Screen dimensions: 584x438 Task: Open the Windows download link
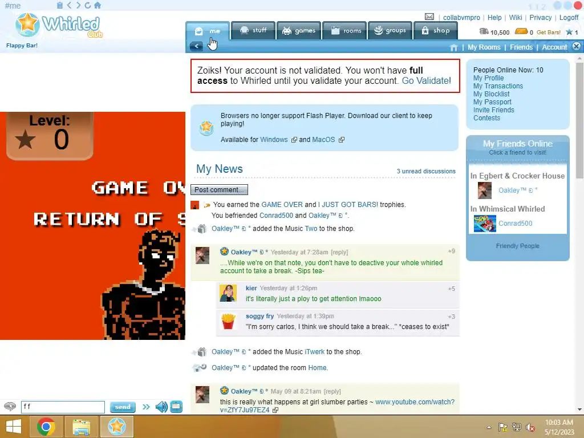coord(274,140)
